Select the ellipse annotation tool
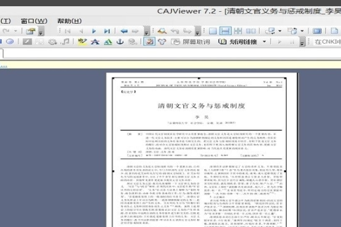 (x=10, y=41)
